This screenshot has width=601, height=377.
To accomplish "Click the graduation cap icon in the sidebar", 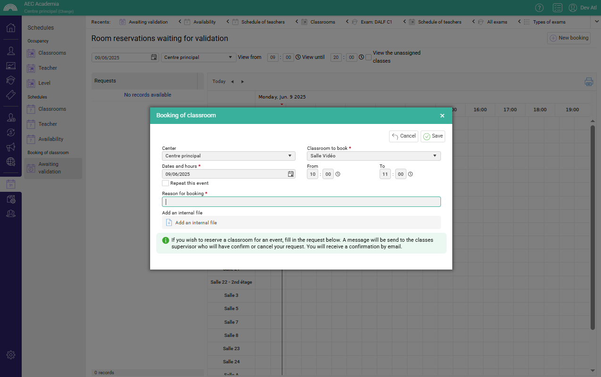I will (x=11, y=80).
